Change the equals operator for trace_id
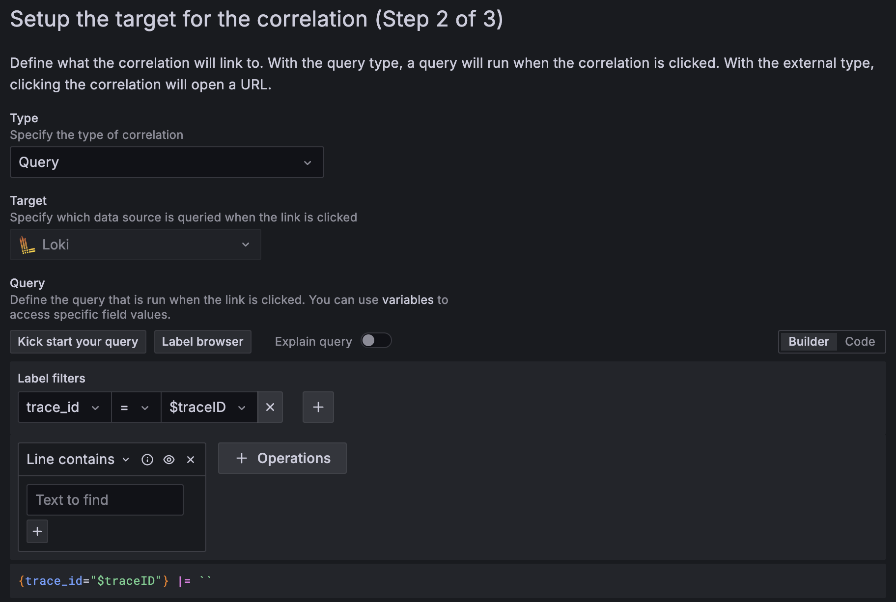The width and height of the screenshot is (896, 602). coord(135,407)
